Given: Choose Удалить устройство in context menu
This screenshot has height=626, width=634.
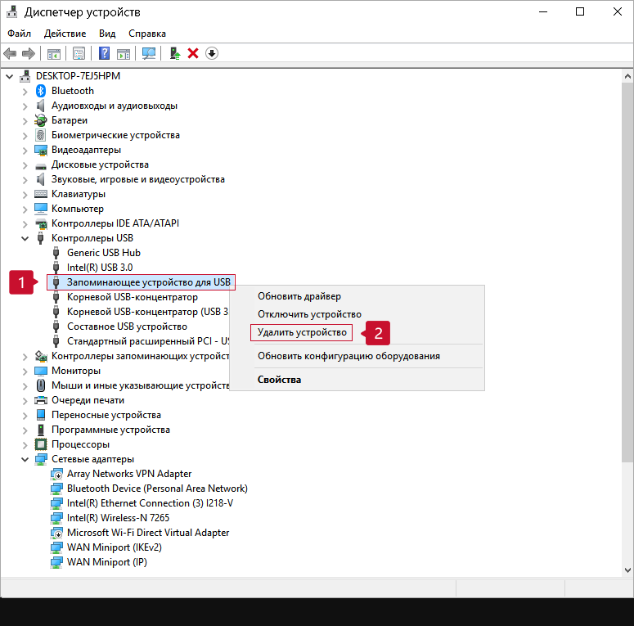Looking at the screenshot, I should click(301, 333).
